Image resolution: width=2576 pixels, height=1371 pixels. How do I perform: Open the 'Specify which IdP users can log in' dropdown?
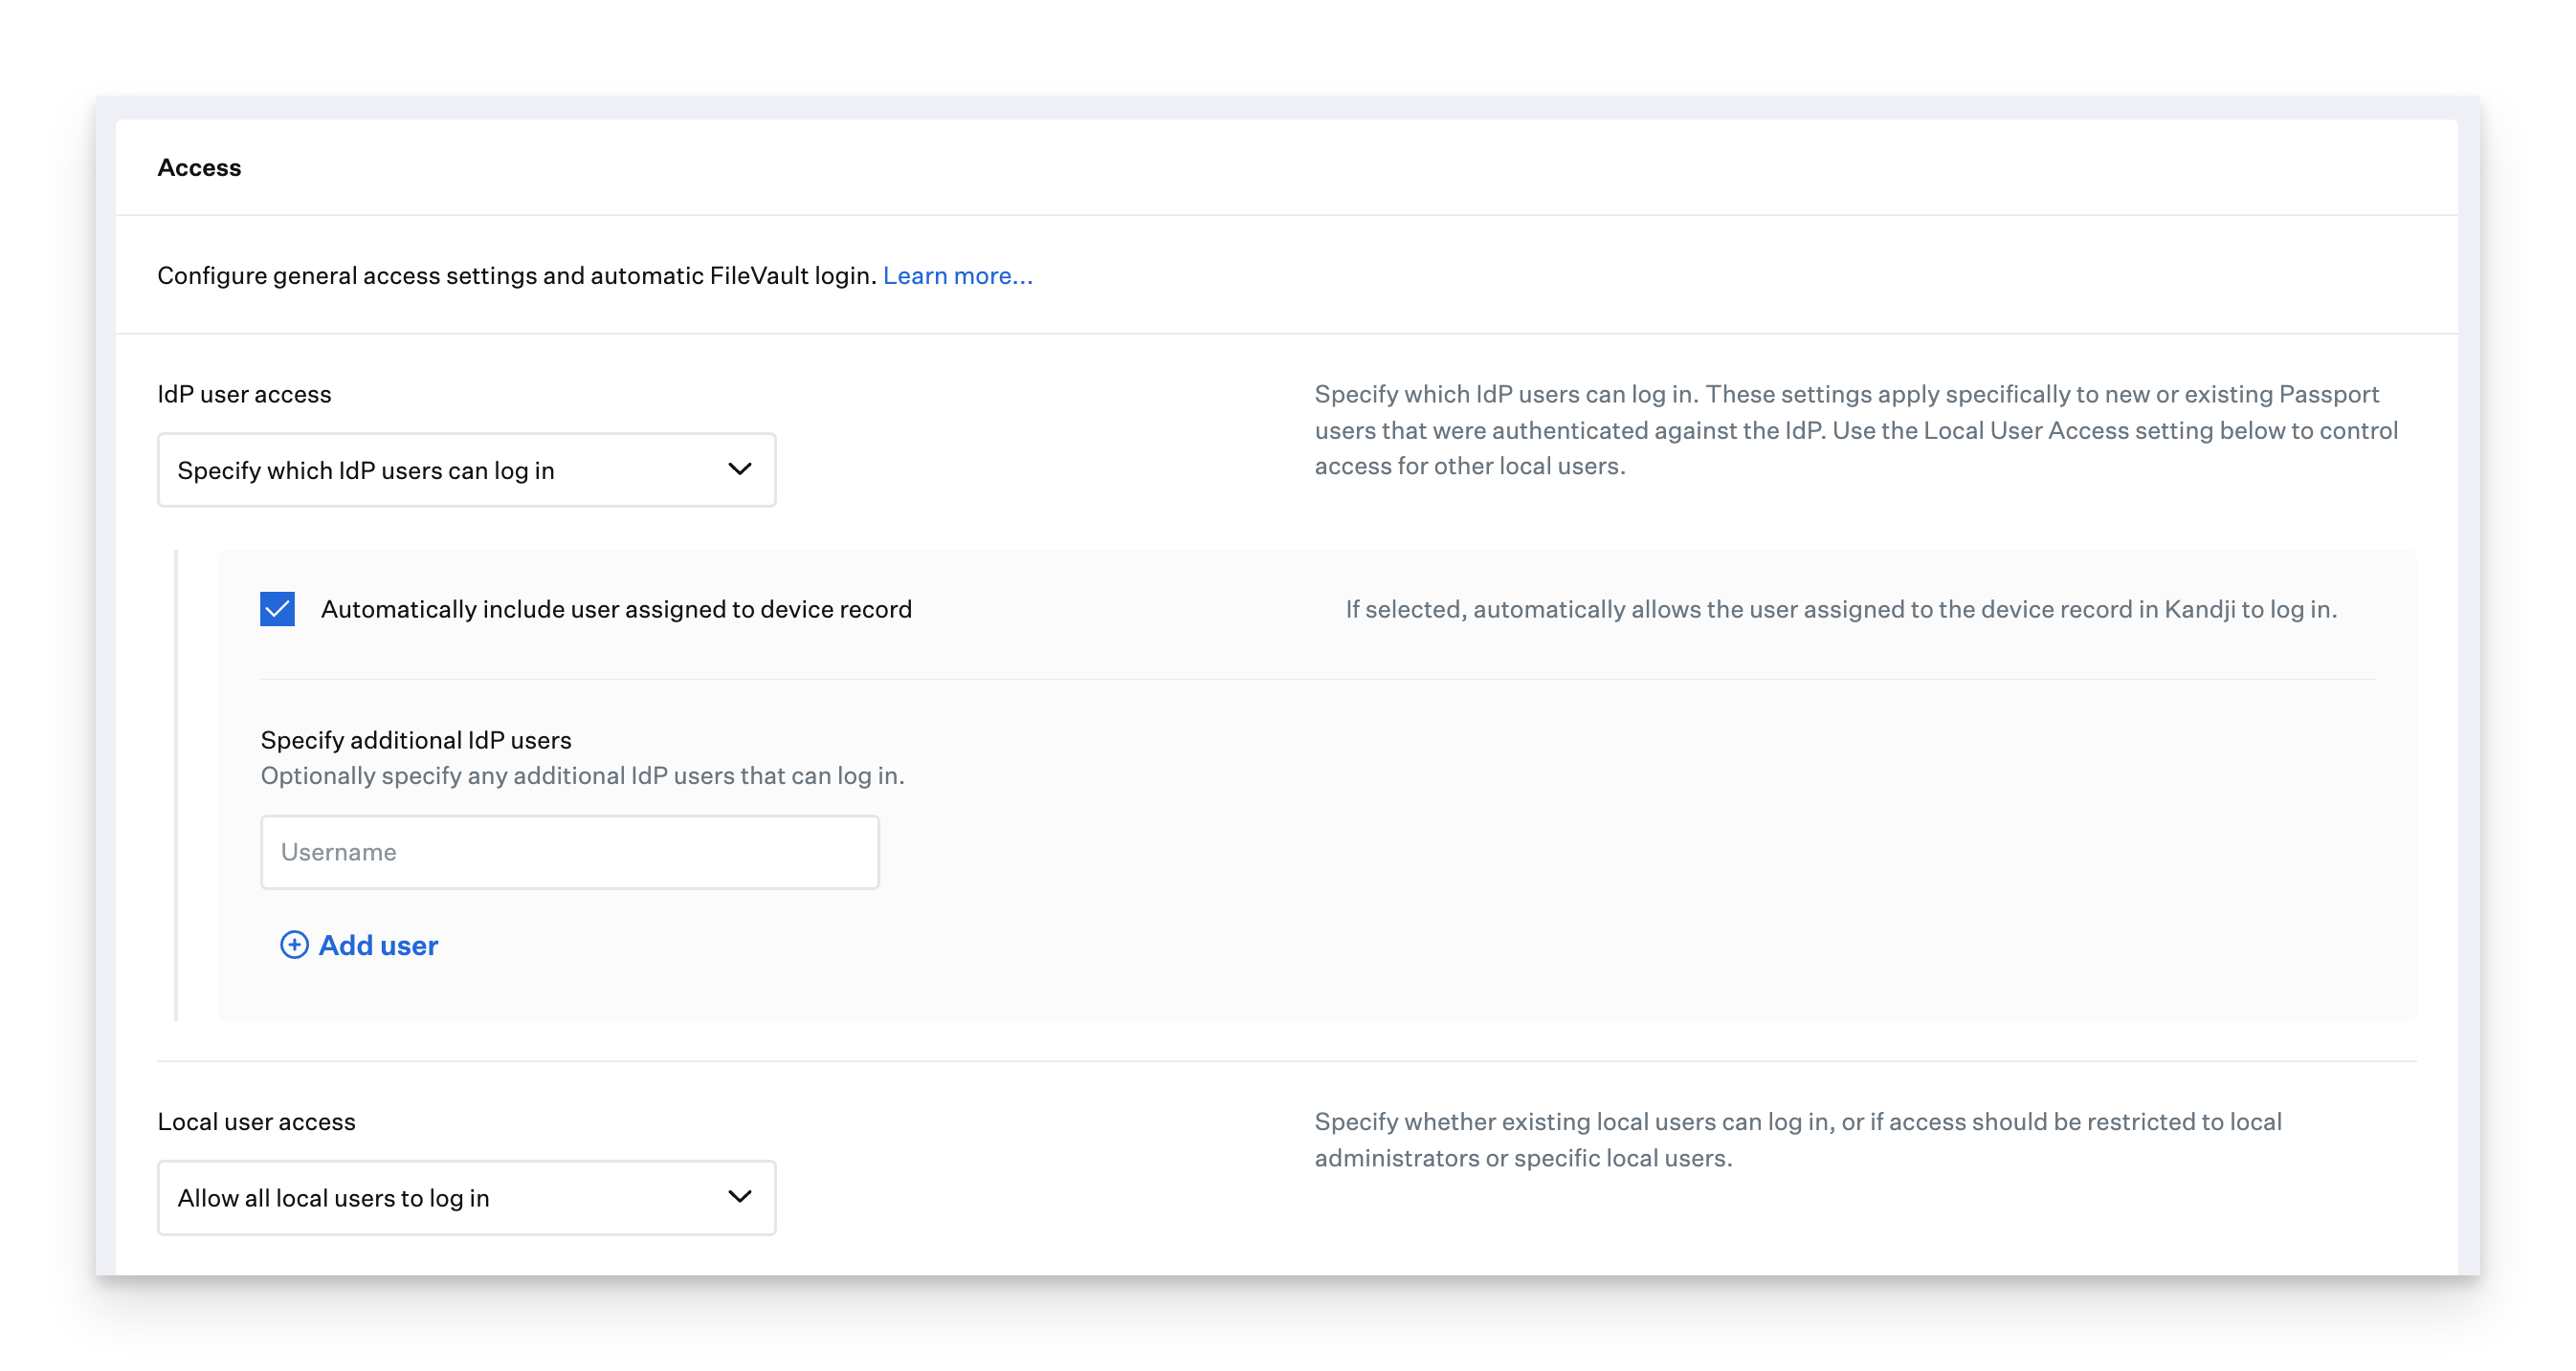click(466, 470)
